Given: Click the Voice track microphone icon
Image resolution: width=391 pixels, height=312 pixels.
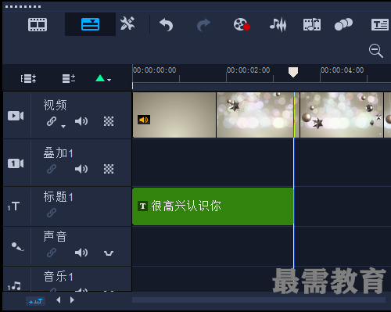Looking at the screenshot, I should tap(18, 246).
